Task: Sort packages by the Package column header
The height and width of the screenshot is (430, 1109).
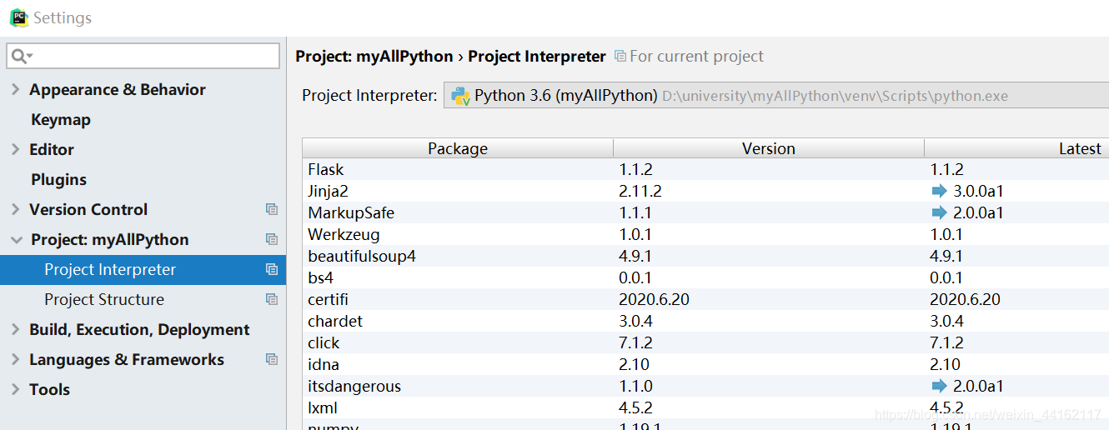Action: pyautogui.click(x=457, y=148)
